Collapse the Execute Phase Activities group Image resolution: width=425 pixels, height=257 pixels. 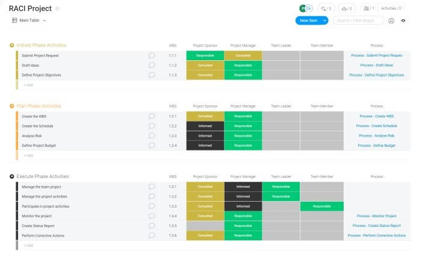[x=12, y=177]
